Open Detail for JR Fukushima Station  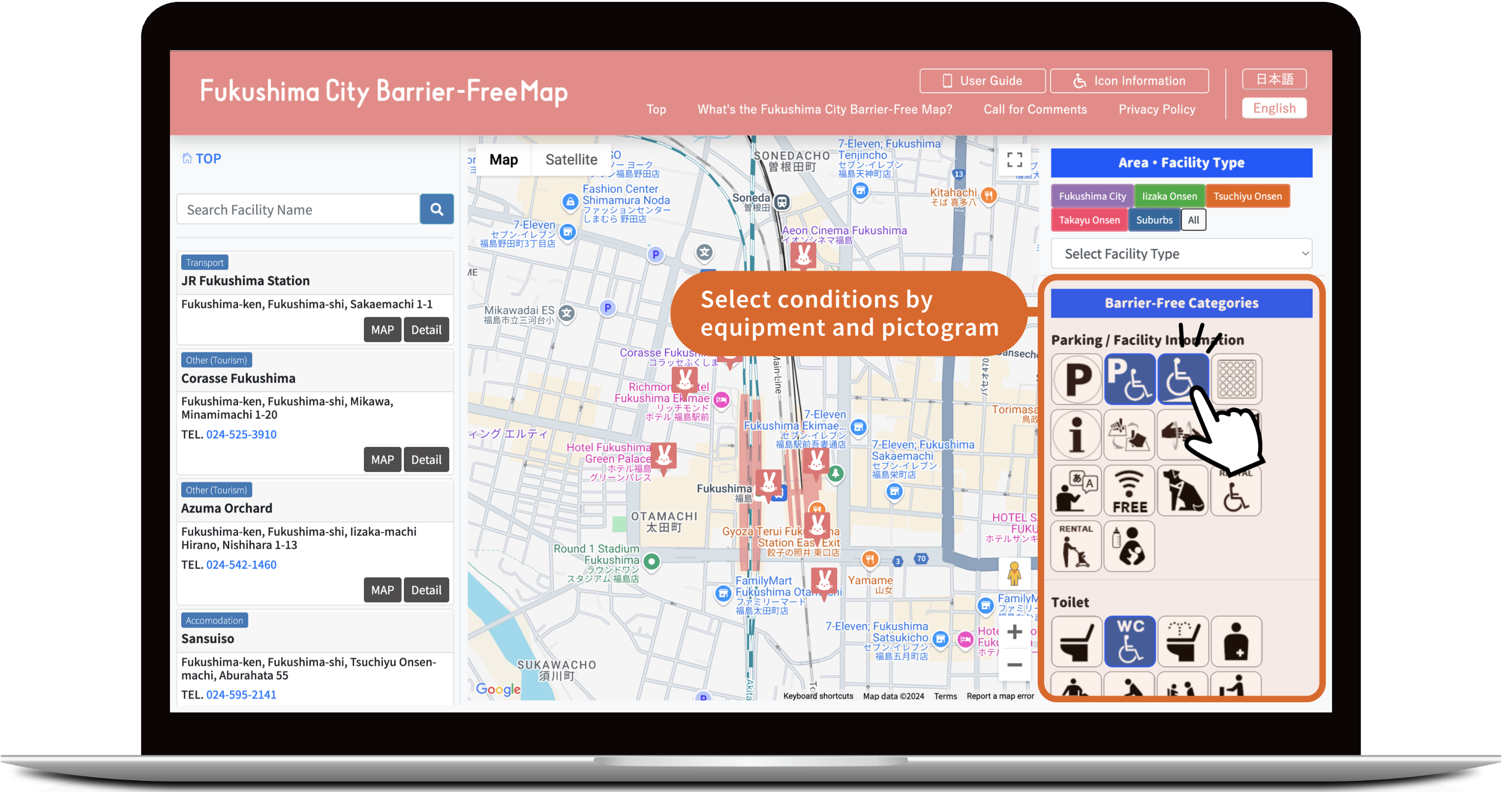point(426,329)
